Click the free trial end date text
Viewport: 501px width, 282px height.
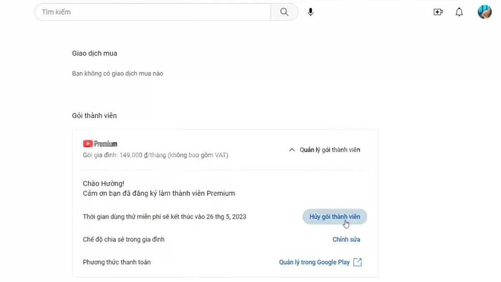pos(164,216)
